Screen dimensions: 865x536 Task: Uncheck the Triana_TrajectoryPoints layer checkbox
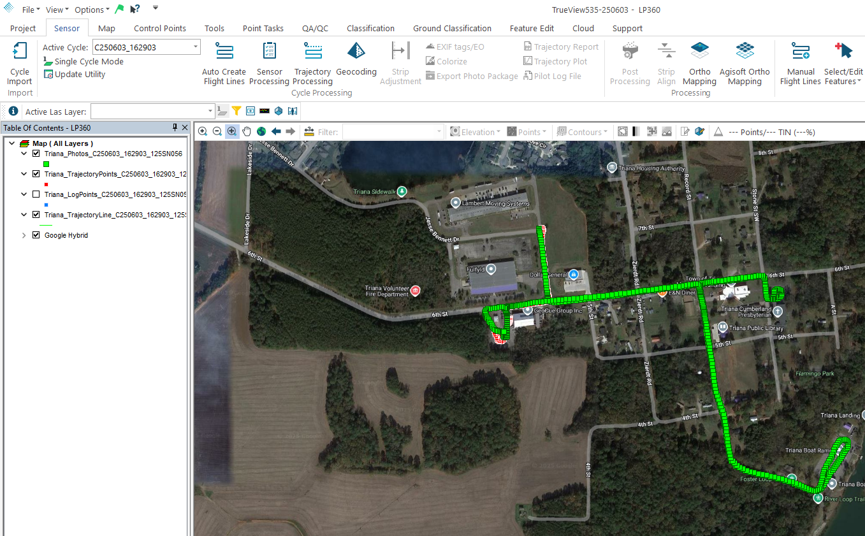tap(36, 174)
